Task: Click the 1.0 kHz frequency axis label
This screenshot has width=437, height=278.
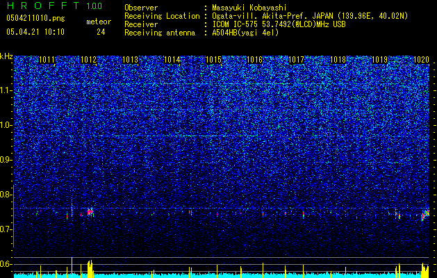Action: [6, 126]
